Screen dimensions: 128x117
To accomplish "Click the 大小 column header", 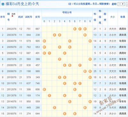I will (x=113, y=17).
